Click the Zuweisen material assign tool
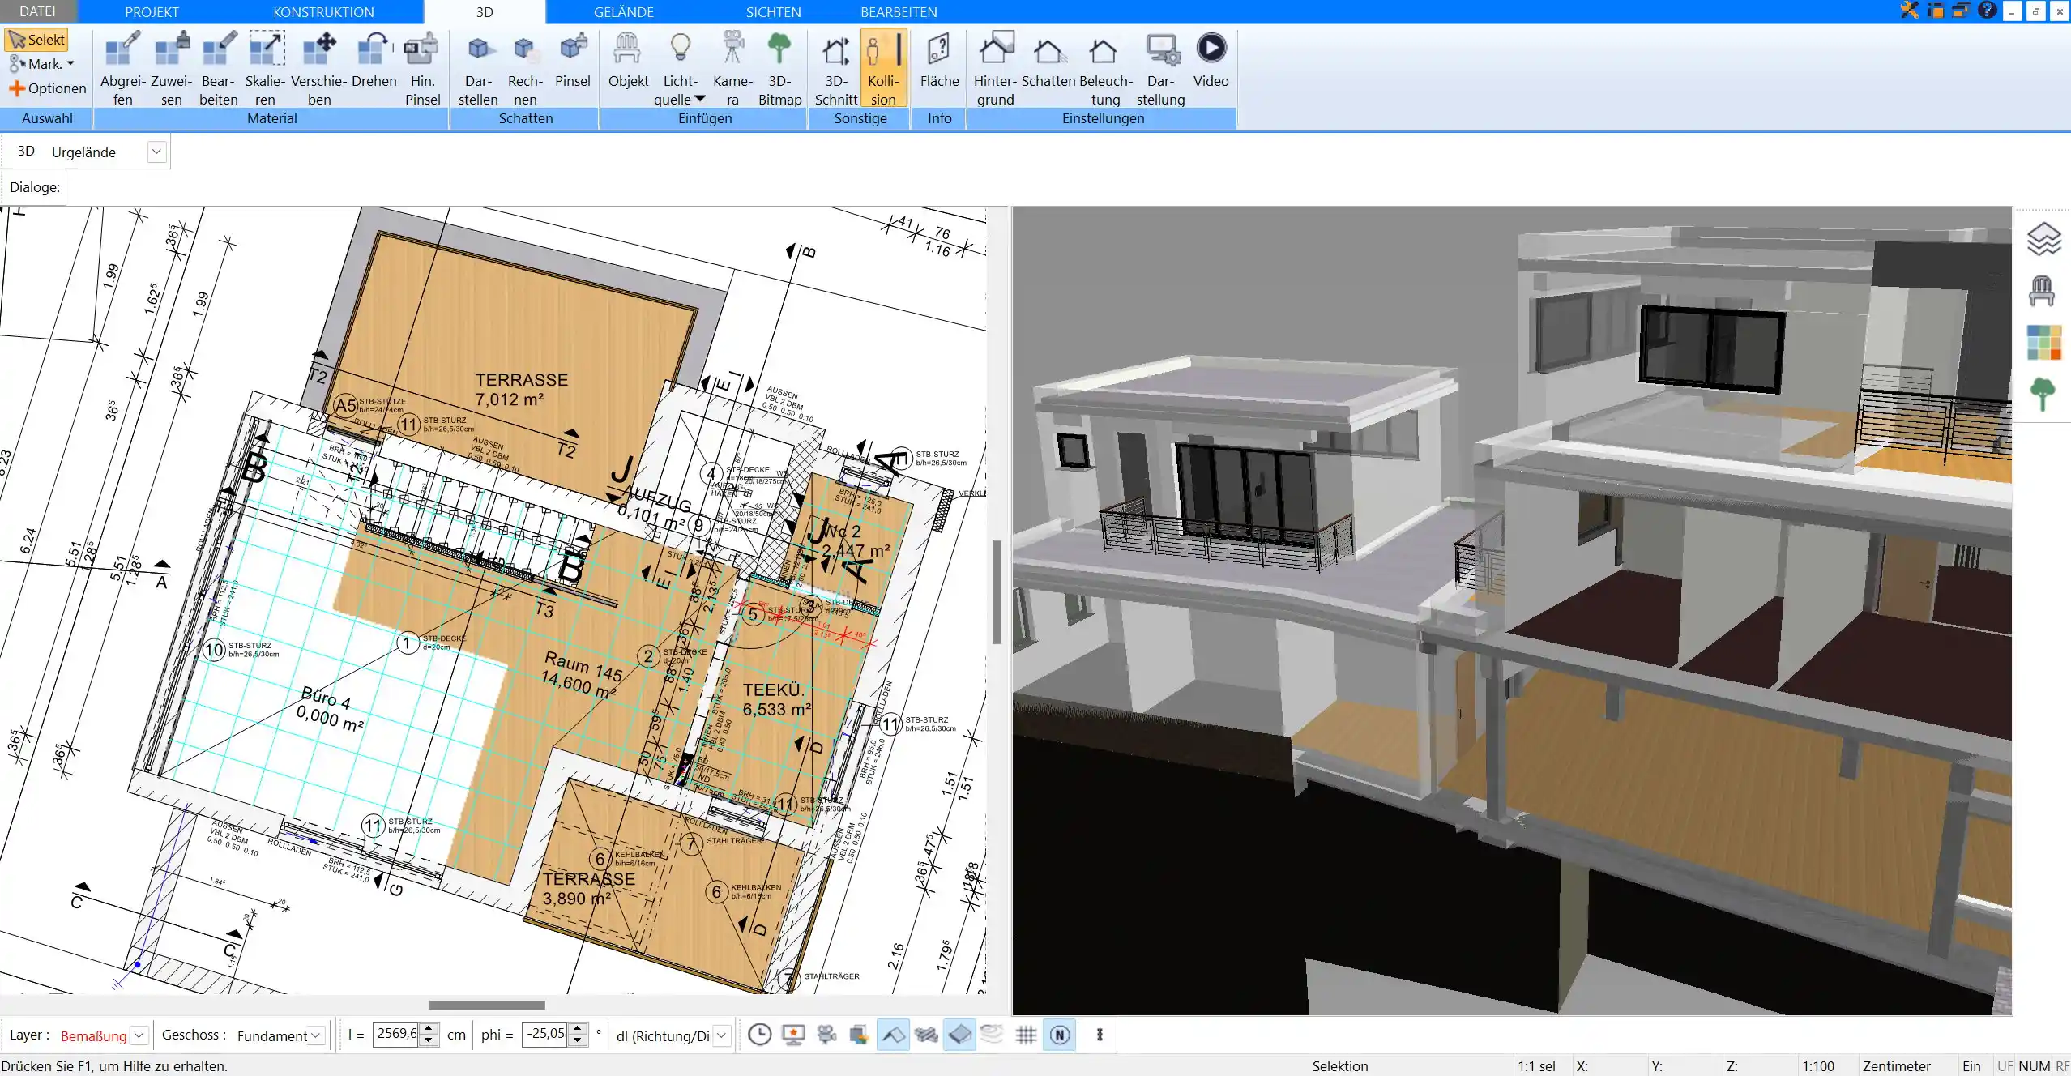Image resolution: width=2071 pixels, height=1076 pixels. (171, 69)
